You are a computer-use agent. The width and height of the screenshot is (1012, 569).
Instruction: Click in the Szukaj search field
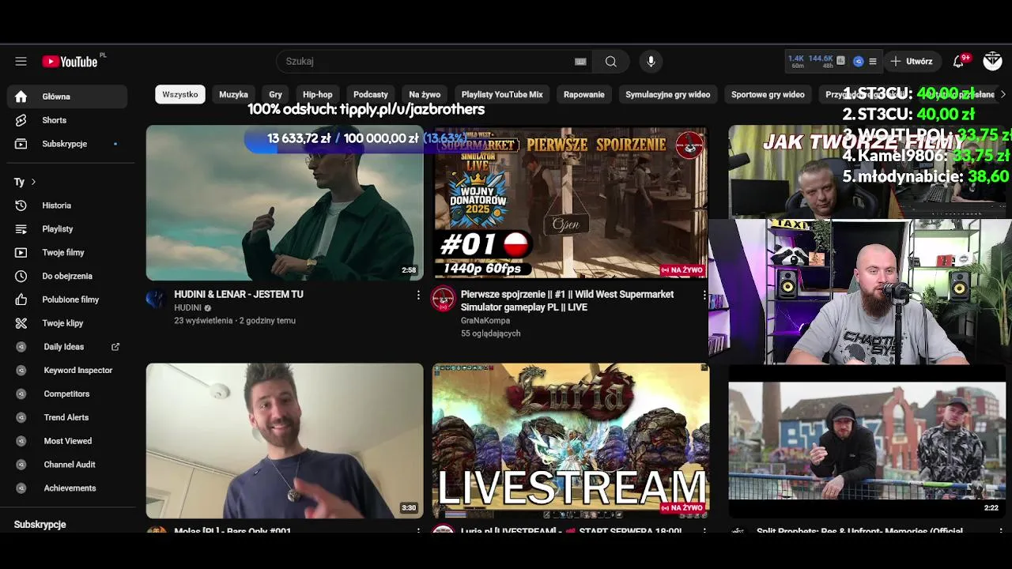coord(427,62)
